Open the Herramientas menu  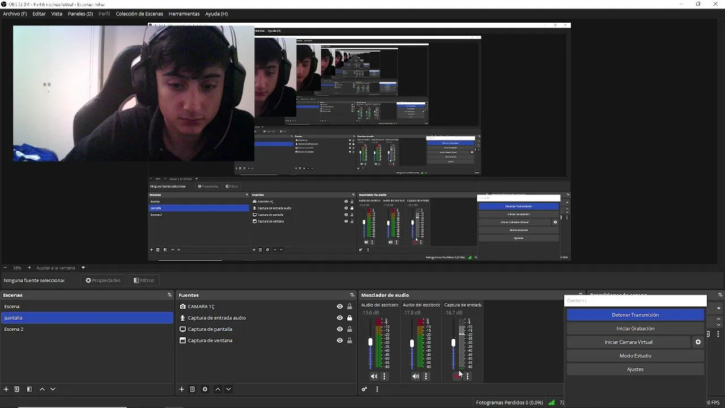184,14
